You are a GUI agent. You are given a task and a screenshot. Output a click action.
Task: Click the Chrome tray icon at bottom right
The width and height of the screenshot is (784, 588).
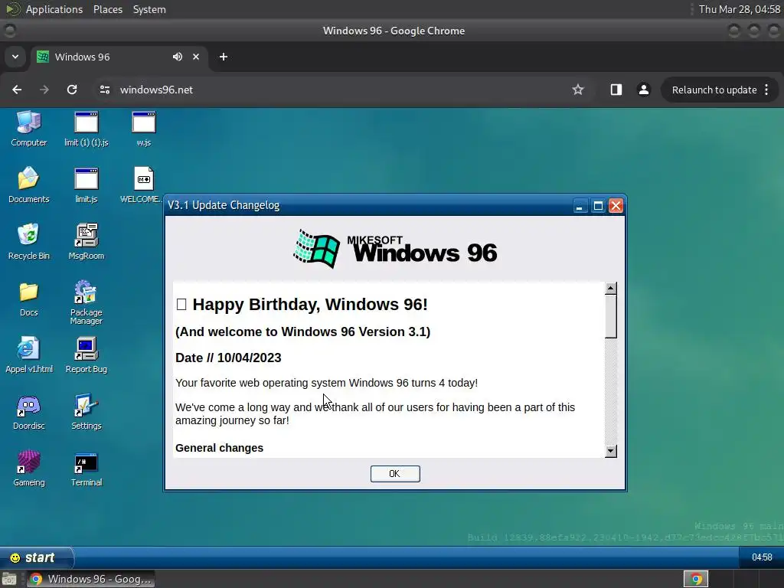pyautogui.click(x=696, y=579)
